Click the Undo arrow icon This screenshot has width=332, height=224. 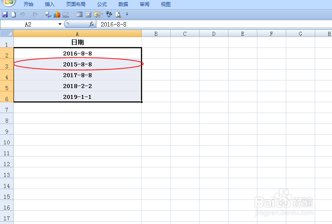click(22, 14)
